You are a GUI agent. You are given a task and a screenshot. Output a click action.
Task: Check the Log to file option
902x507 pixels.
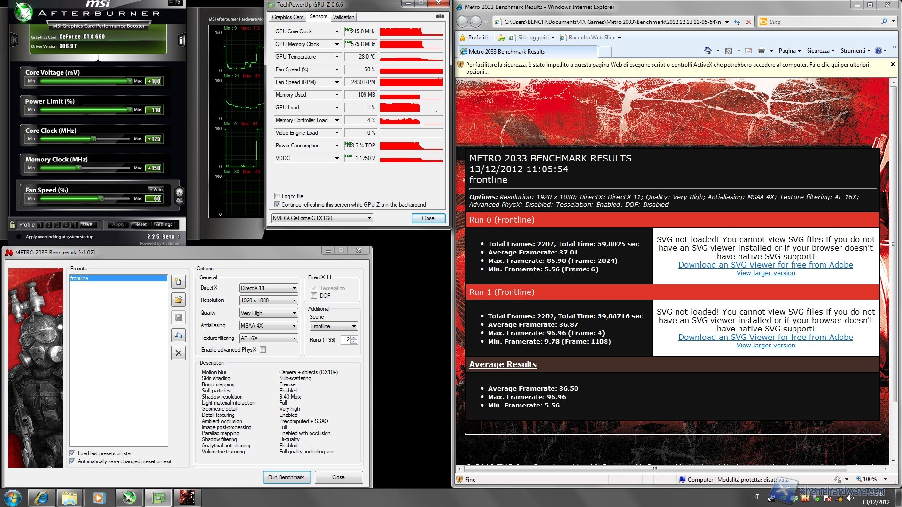coord(277,196)
